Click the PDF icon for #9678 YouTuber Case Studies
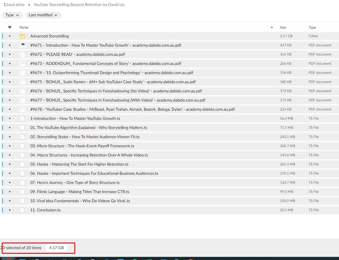This screenshot has width=339, height=260. point(22,109)
